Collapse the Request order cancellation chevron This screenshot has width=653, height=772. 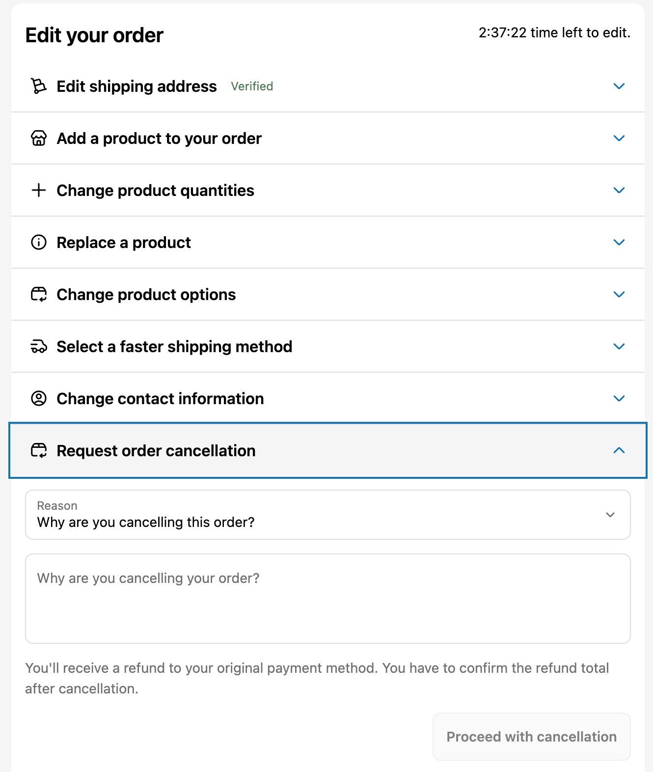tap(619, 450)
